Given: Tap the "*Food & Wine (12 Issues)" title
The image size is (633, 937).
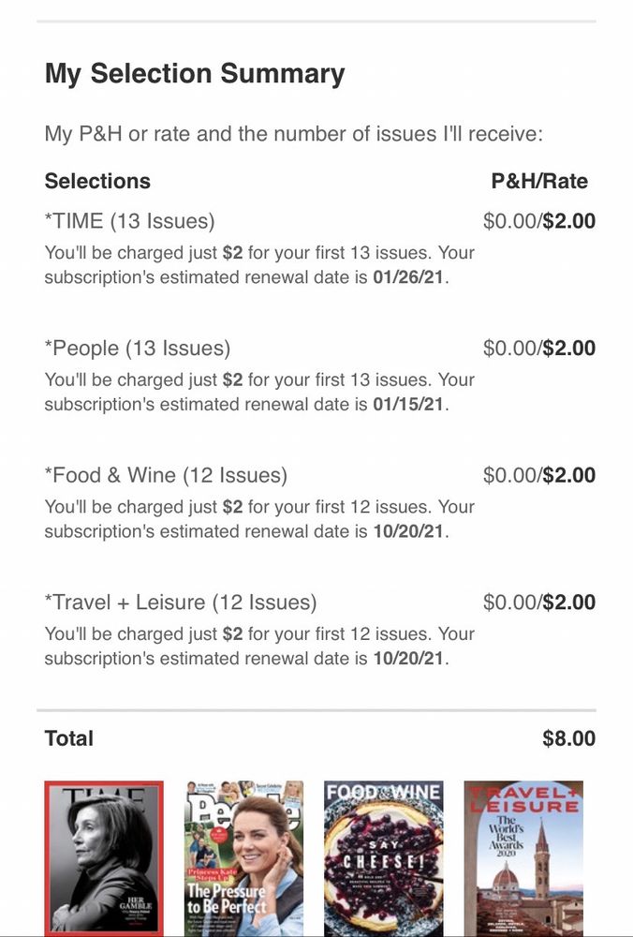Looking at the screenshot, I should tap(166, 475).
